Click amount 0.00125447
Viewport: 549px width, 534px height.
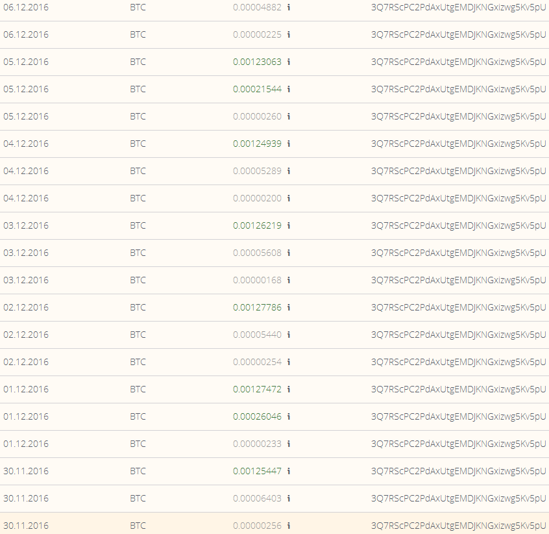pyautogui.click(x=258, y=471)
